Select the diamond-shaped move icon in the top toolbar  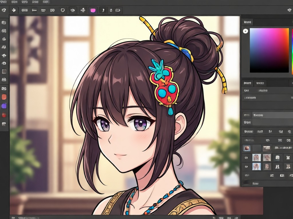(14, 10)
